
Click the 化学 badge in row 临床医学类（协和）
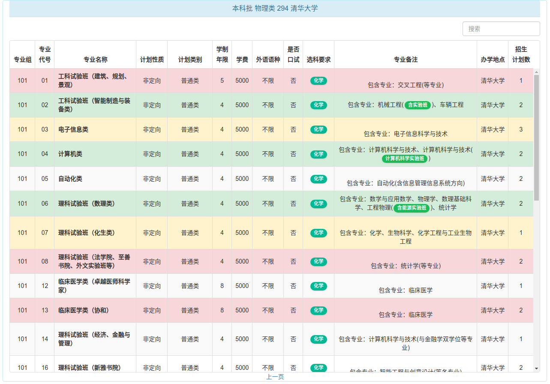[319, 310]
